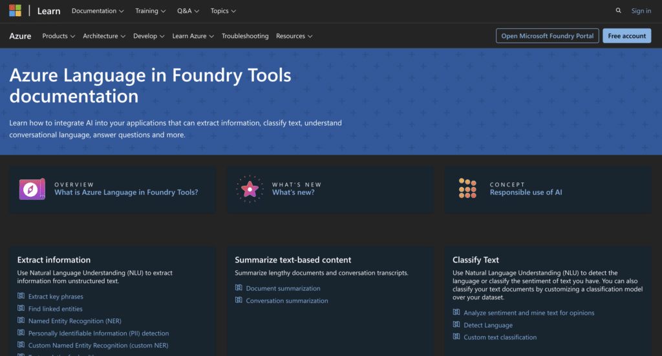This screenshot has height=356, width=662.
Task: Click the Extract information heading
Action: click(x=54, y=259)
